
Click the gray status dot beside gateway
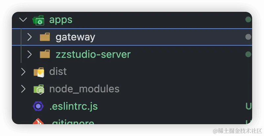click(248, 37)
